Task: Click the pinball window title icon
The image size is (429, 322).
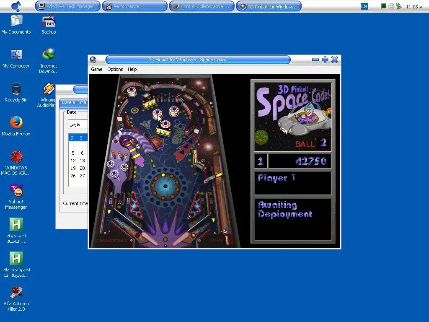Action: point(93,60)
